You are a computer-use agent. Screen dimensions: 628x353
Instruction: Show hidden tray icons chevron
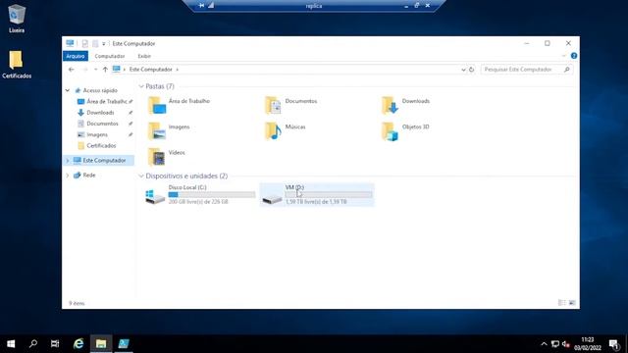[x=544, y=344]
